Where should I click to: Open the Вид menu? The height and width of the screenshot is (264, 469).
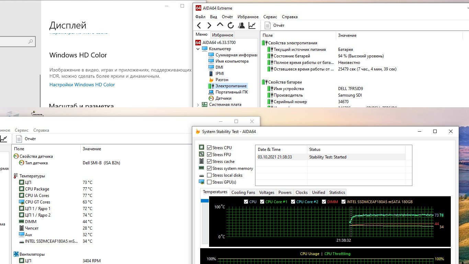[x=214, y=17]
